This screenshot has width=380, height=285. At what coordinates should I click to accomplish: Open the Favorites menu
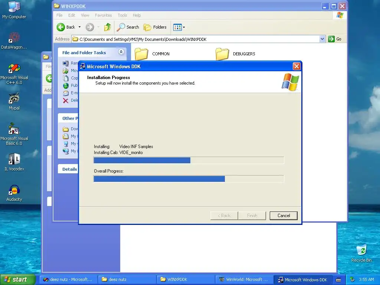coord(104,15)
